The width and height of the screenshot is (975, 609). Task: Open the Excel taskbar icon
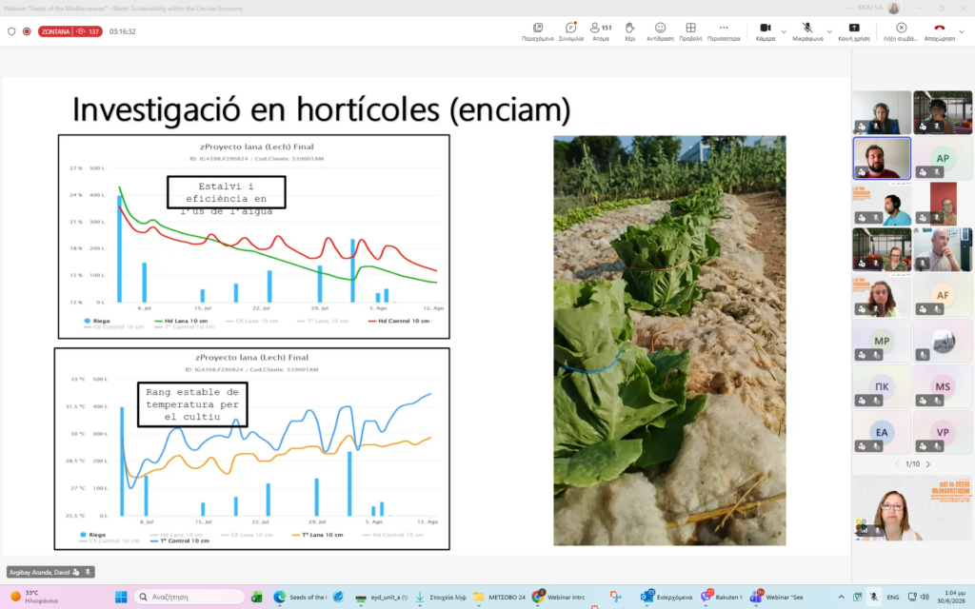[x=256, y=598]
